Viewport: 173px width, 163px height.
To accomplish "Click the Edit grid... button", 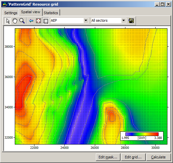I will coord(133,157).
